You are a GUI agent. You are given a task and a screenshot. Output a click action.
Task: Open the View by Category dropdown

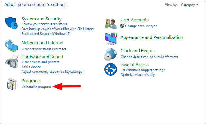(x=190, y=5)
